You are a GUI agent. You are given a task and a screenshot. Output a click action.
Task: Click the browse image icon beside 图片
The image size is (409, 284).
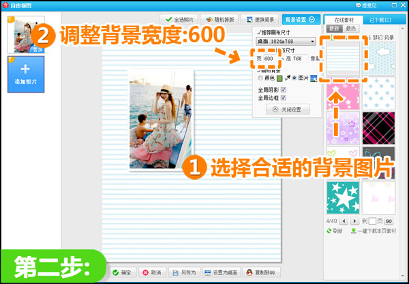[x=314, y=78]
